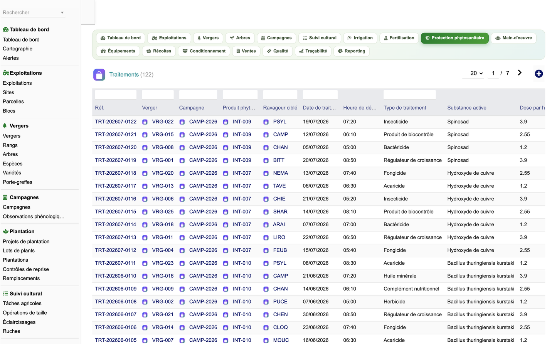Open Parcelles in the sidebar
Viewport: 557px width, 344px height.
pos(13,102)
